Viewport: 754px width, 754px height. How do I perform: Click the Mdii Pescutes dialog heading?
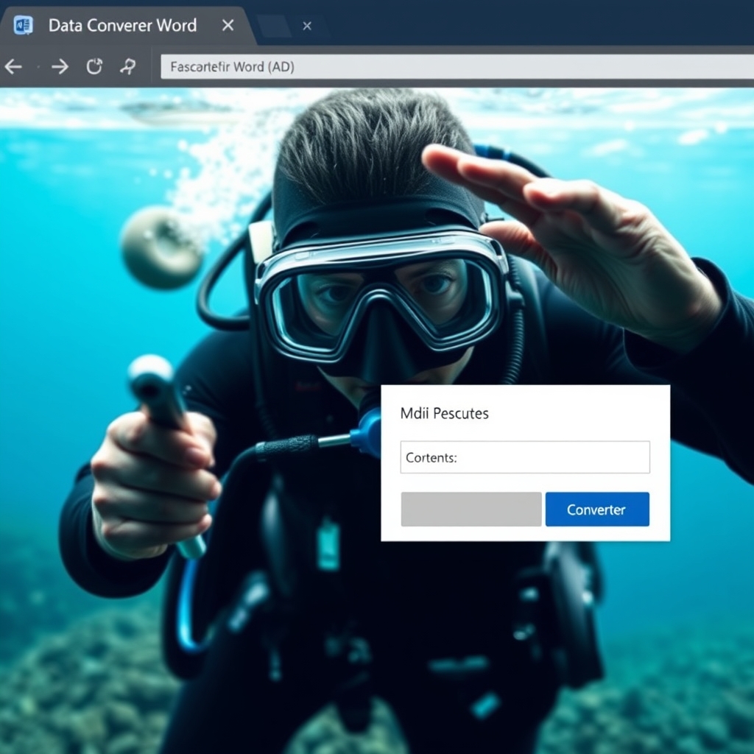(x=444, y=414)
